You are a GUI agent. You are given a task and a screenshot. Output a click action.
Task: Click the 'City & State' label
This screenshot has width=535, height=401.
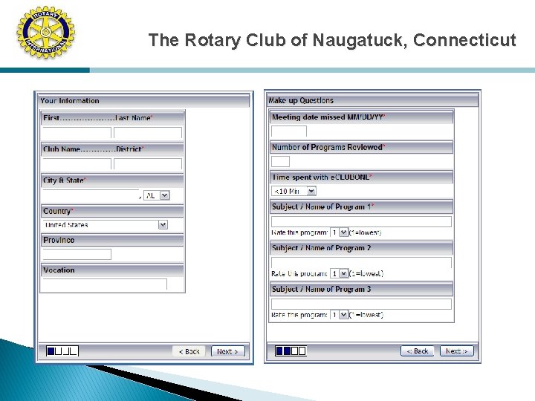[x=64, y=180]
